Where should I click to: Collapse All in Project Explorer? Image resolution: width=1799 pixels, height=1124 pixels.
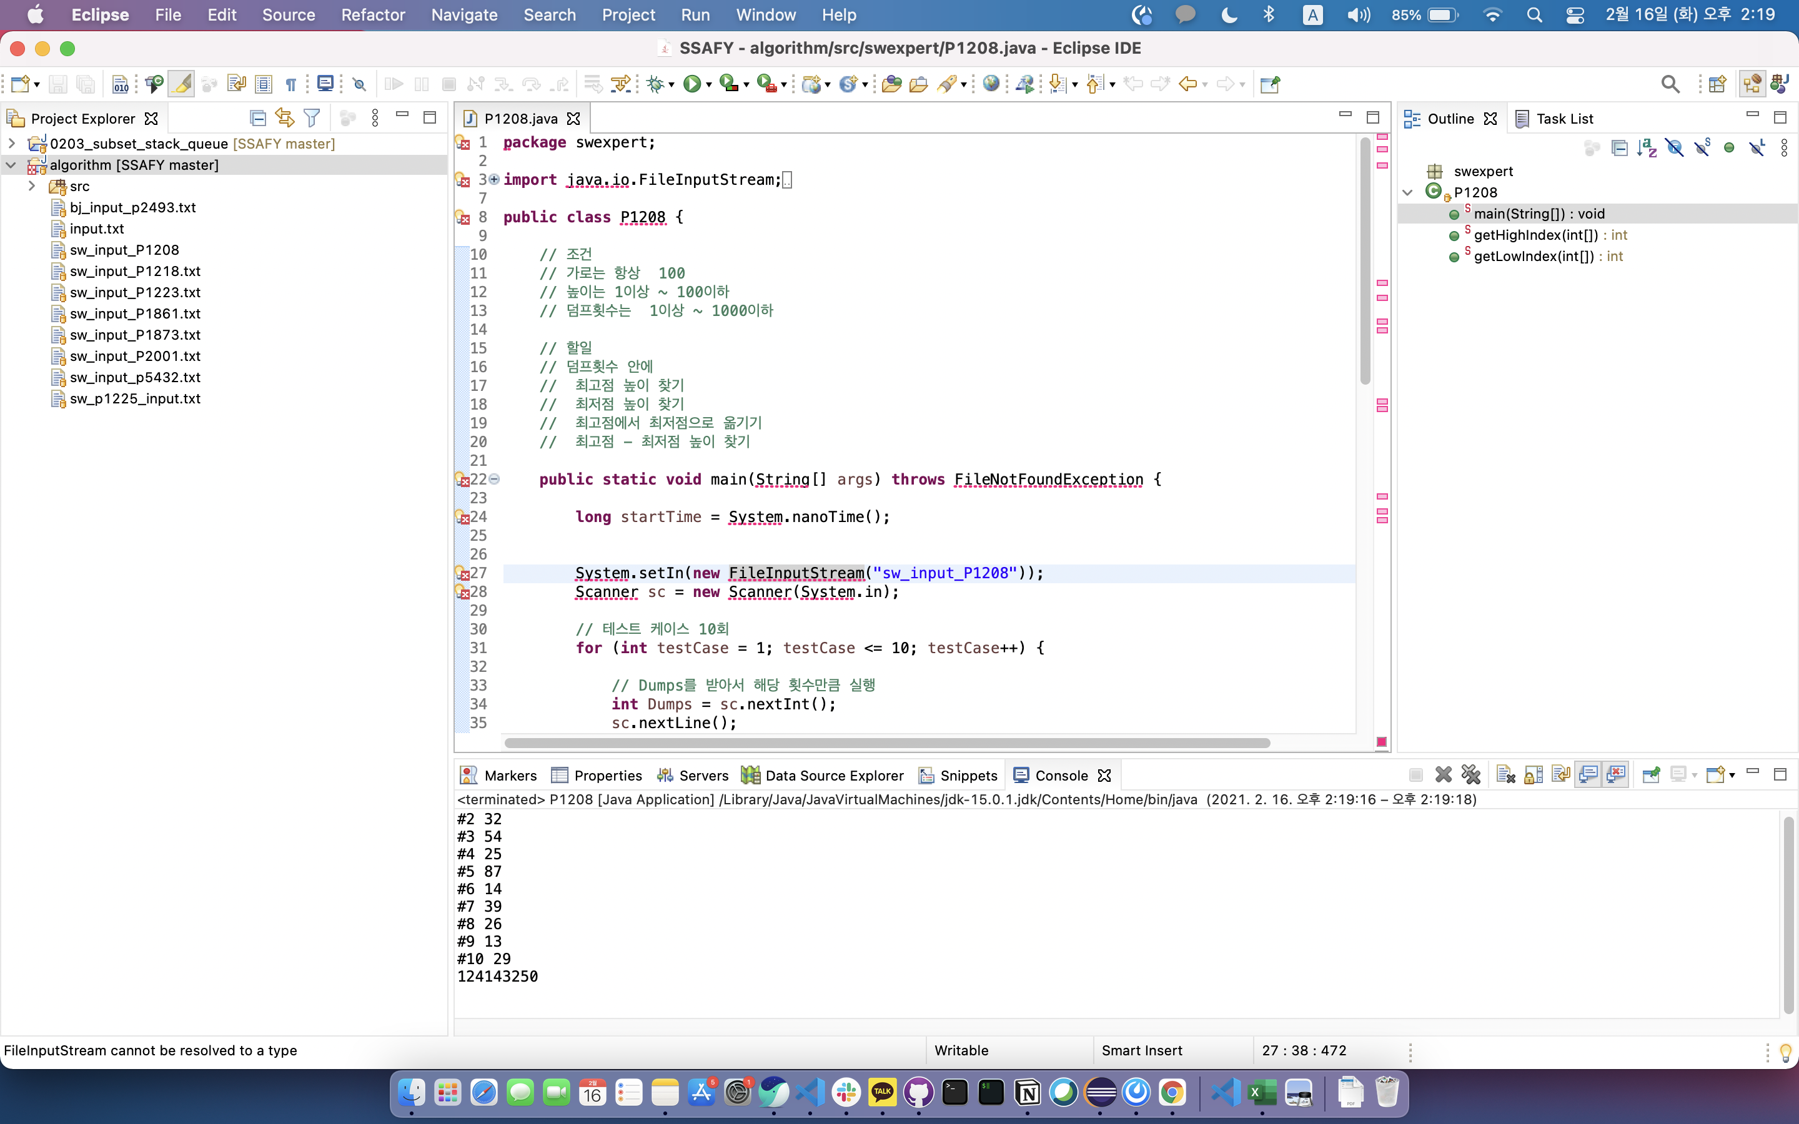257,118
